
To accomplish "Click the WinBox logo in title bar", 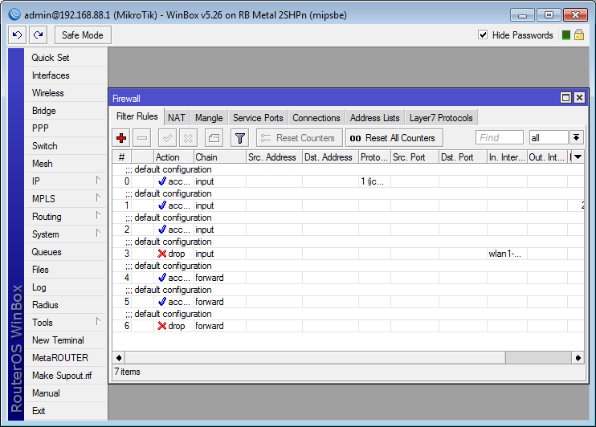I will pyautogui.click(x=14, y=14).
